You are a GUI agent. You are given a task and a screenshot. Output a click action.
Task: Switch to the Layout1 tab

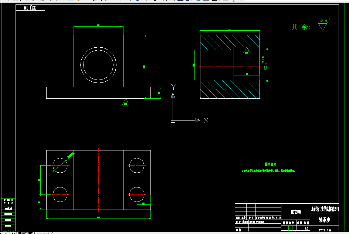(x=42, y=233)
